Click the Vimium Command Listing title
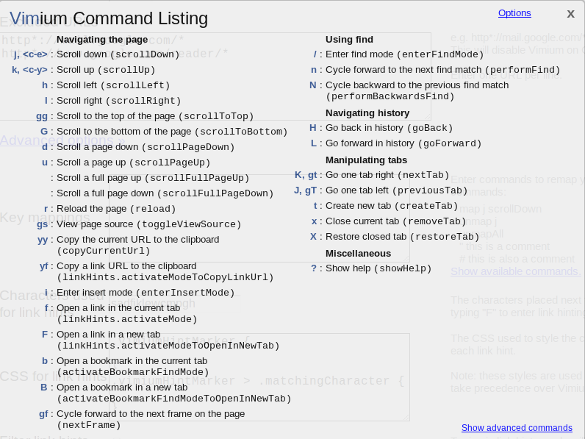 point(109,18)
